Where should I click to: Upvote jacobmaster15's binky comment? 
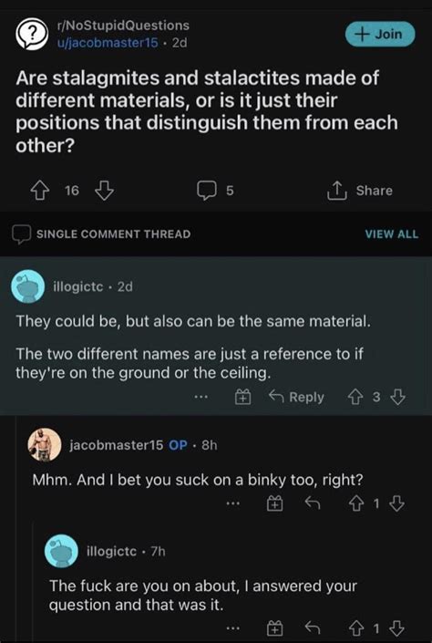coord(355,503)
